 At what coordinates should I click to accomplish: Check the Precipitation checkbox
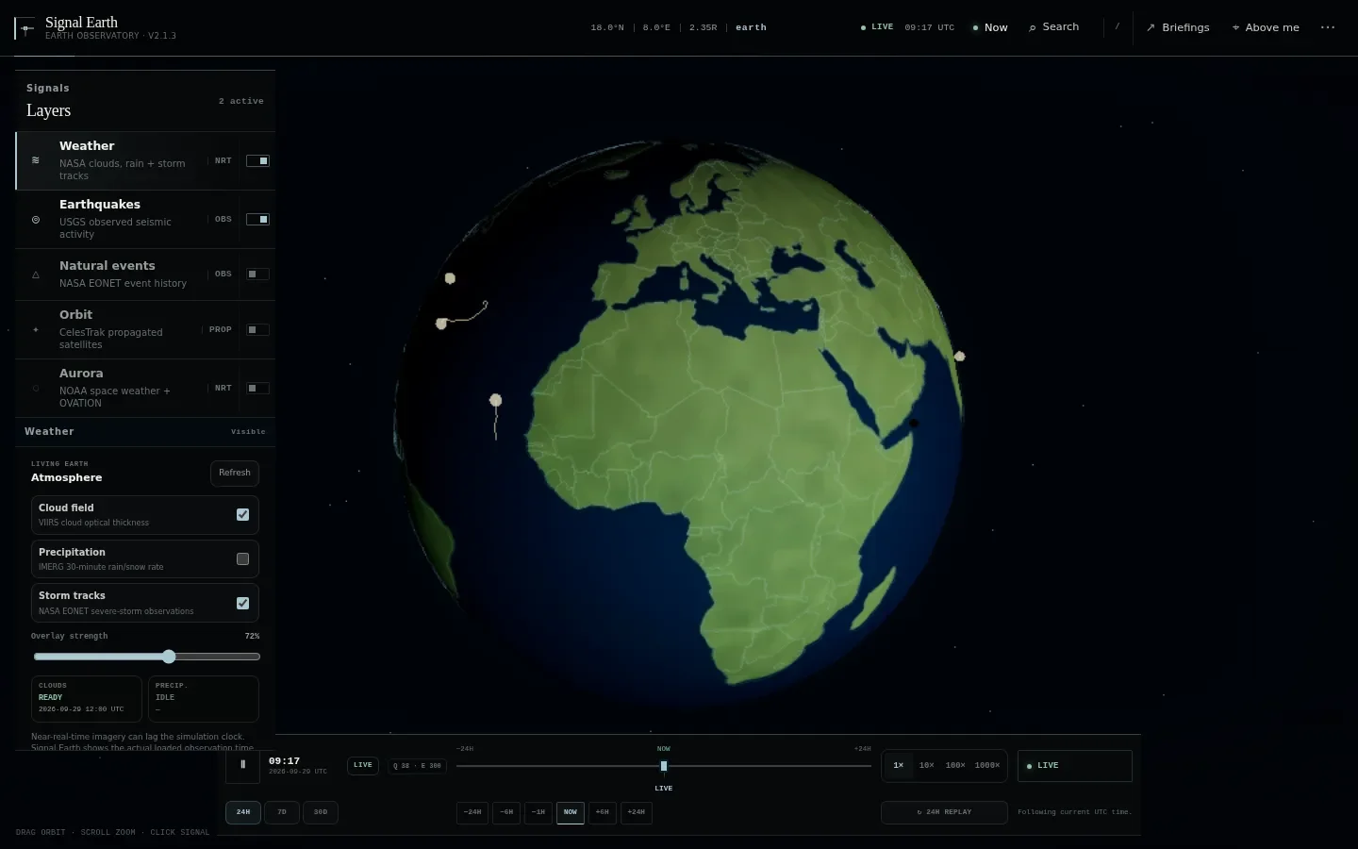click(242, 558)
